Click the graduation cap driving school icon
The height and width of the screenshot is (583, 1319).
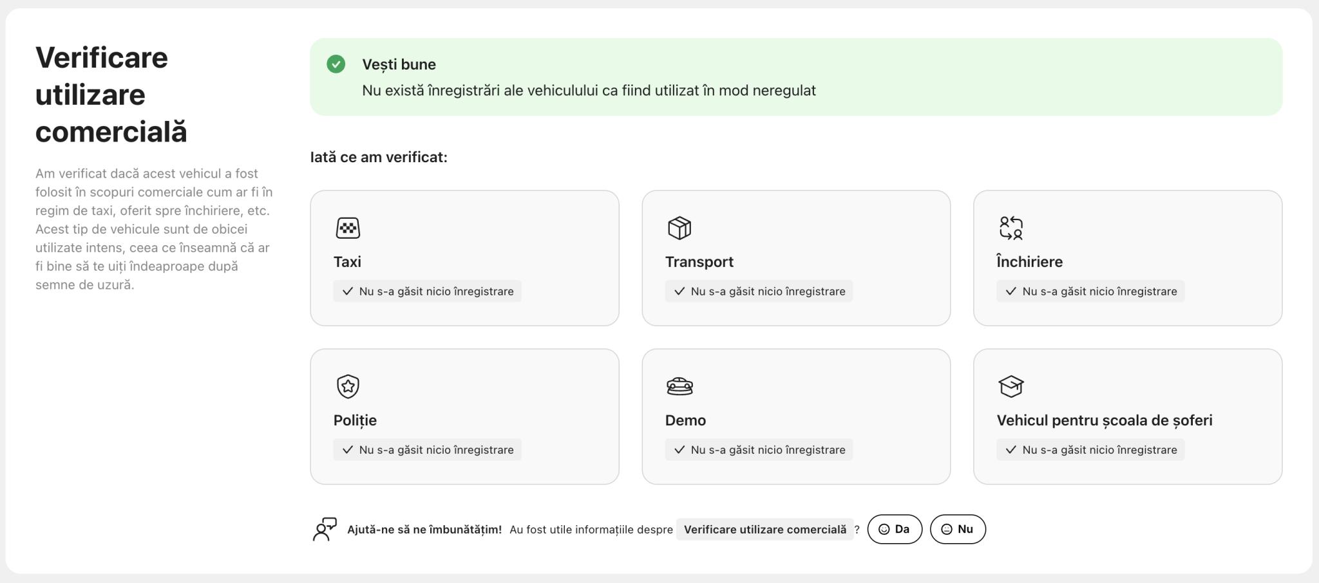click(1011, 386)
